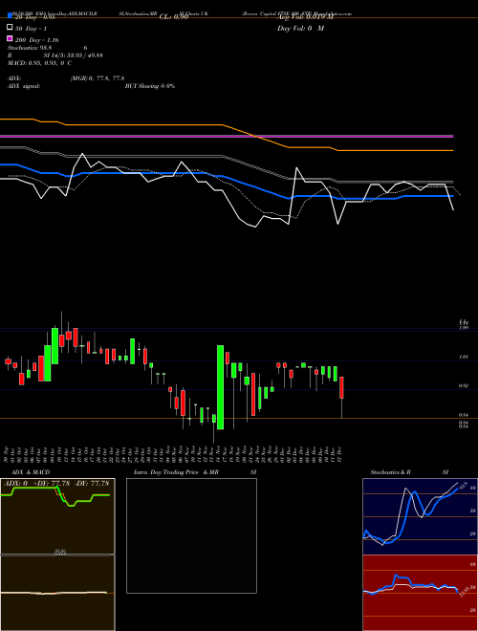Viewport: 478px width, 631px height.
Task: Click the blue 20 Day EMA legend swatch
Action: 10,15
